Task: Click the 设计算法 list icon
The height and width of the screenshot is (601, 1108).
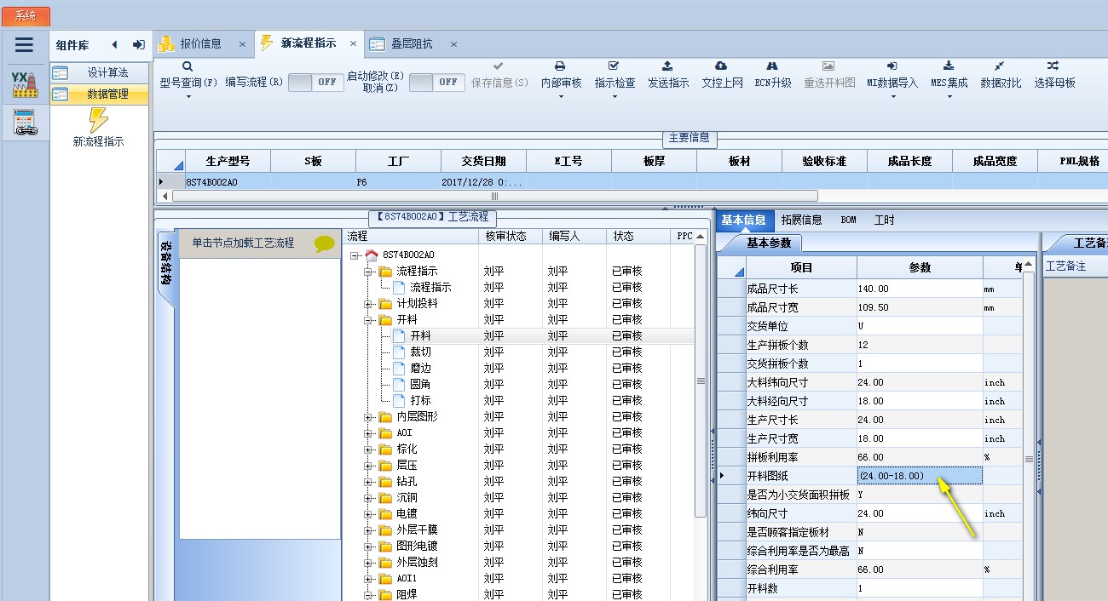Action: 60,73
